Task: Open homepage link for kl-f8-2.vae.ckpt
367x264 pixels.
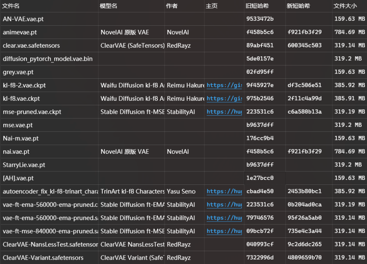Action: [224, 85]
